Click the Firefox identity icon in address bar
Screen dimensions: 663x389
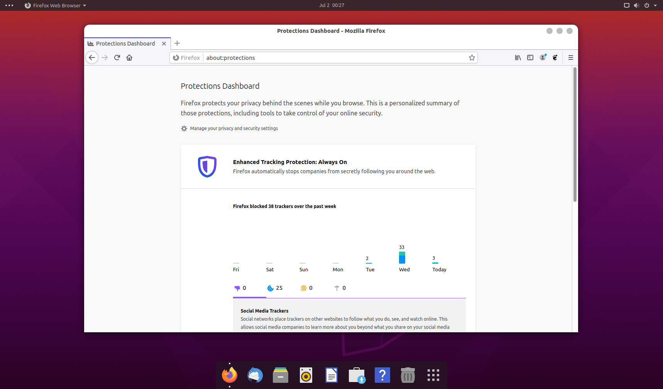(x=186, y=58)
